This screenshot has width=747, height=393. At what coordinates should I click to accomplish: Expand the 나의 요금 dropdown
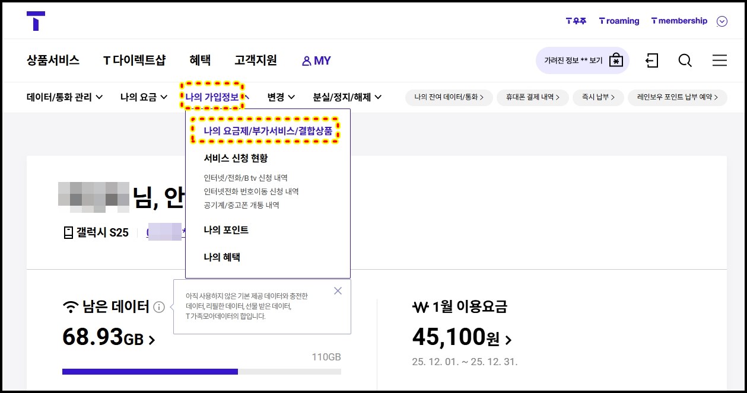144,97
